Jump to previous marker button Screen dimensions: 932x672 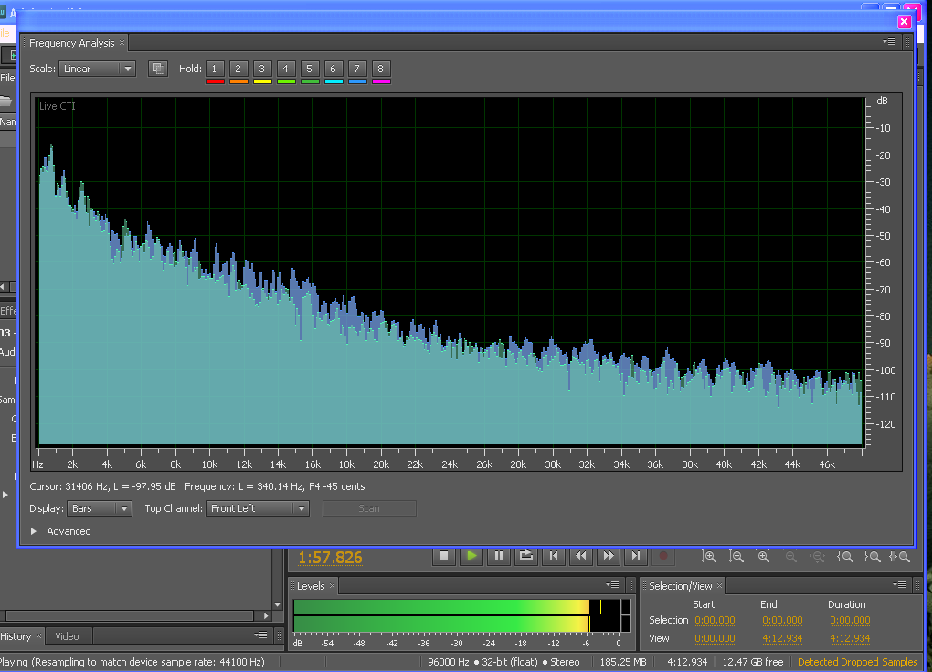coord(554,556)
